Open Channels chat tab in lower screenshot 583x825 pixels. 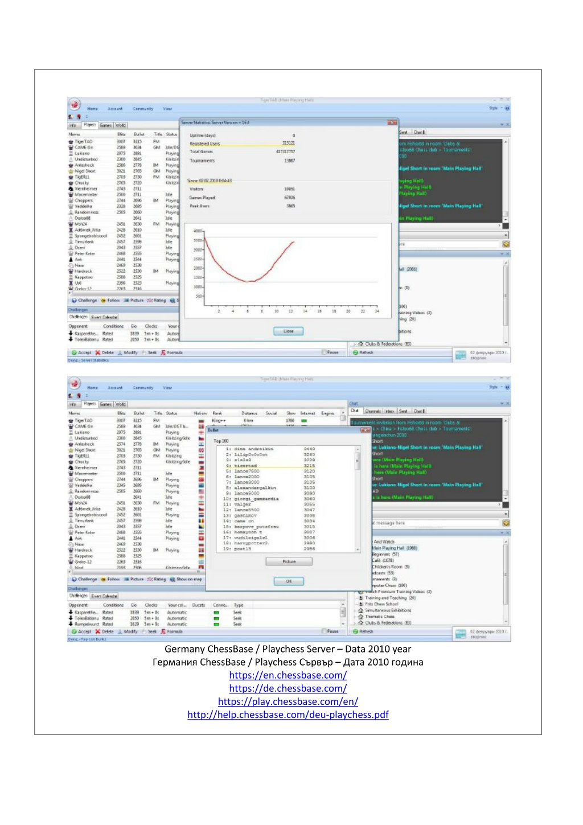click(373, 411)
